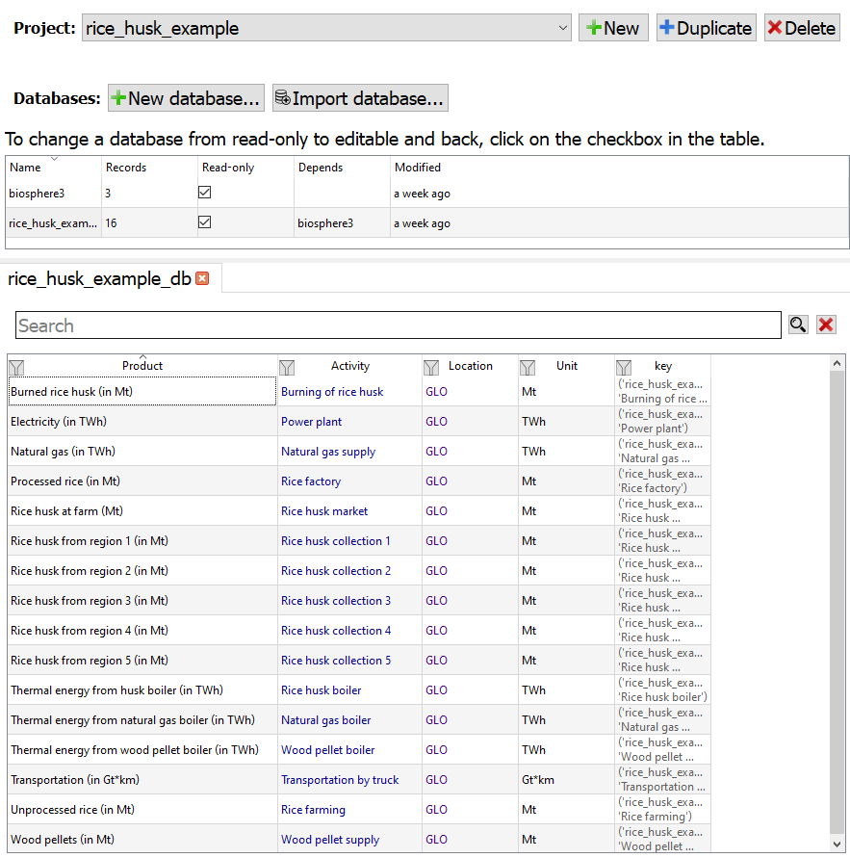Click the vertical scrollbar of activities table
Image resolution: width=850 pixels, height=858 pixels.
tap(837, 597)
